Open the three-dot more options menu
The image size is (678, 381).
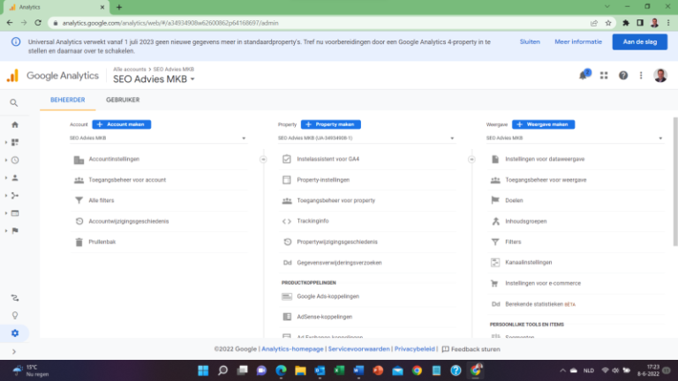point(641,76)
